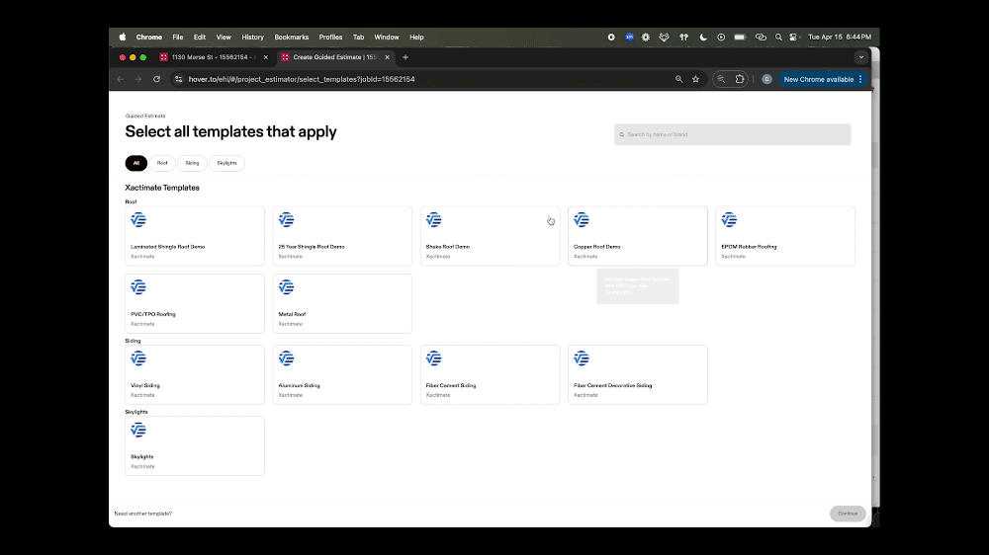Open the Bookmarks menu
The height and width of the screenshot is (555, 989).
coord(292,38)
